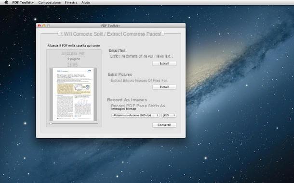
Task: Open the JPEG format dropdown
Action: (x=169, y=115)
